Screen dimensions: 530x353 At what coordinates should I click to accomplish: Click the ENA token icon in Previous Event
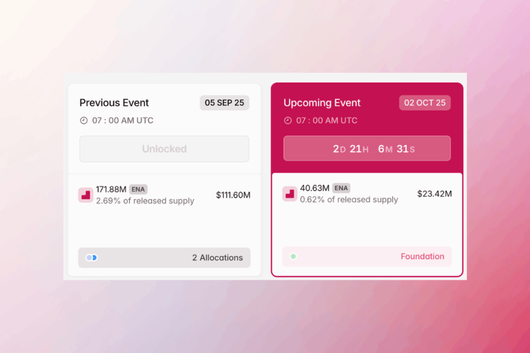tap(85, 195)
